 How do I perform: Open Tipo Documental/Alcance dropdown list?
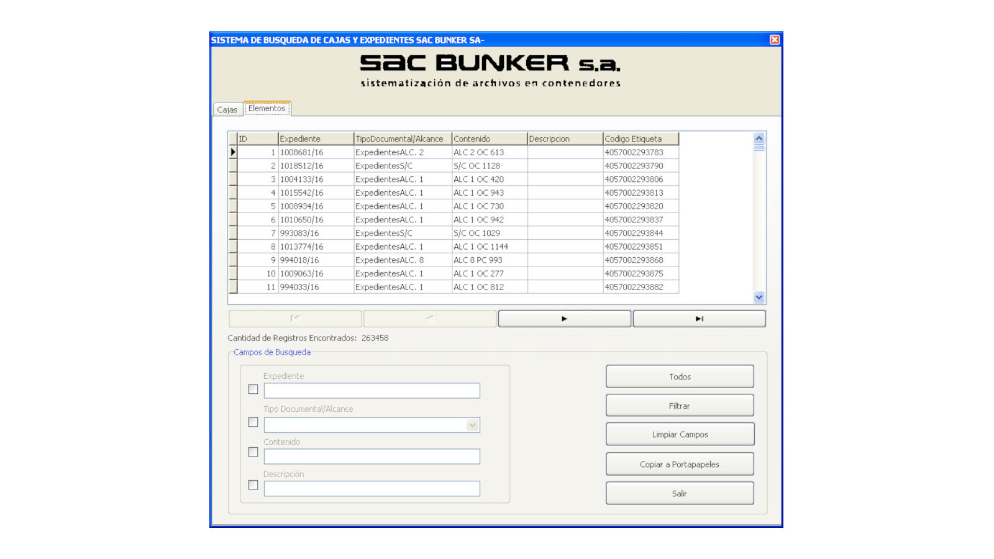pos(472,425)
